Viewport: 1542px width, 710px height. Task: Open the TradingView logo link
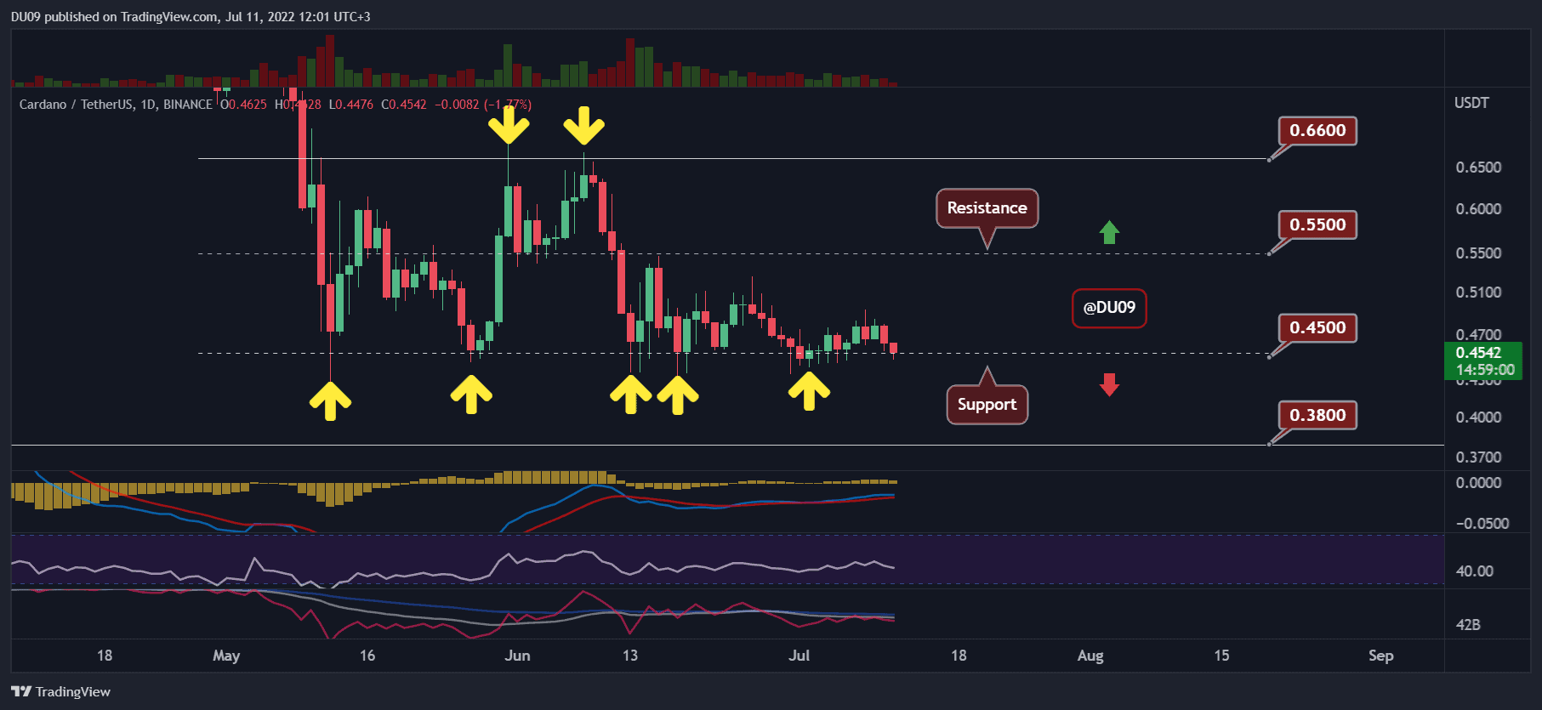point(60,691)
